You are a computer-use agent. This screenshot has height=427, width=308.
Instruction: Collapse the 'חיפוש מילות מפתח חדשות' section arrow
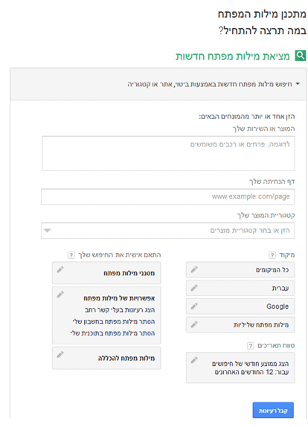[298, 84]
